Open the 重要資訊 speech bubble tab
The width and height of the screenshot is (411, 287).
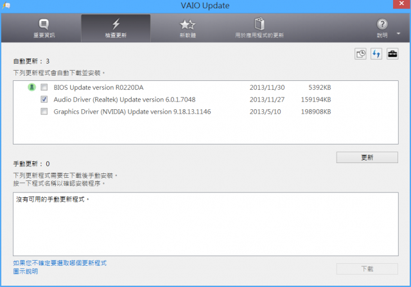(x=44, y=28)
